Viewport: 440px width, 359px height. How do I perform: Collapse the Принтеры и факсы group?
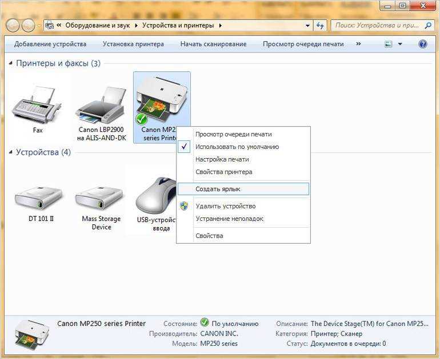point(11,63)
